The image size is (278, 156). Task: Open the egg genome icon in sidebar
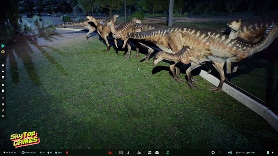3,85
